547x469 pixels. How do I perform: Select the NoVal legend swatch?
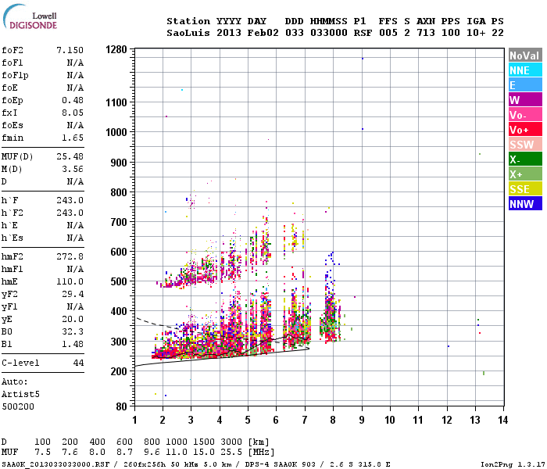click(525, 55)
